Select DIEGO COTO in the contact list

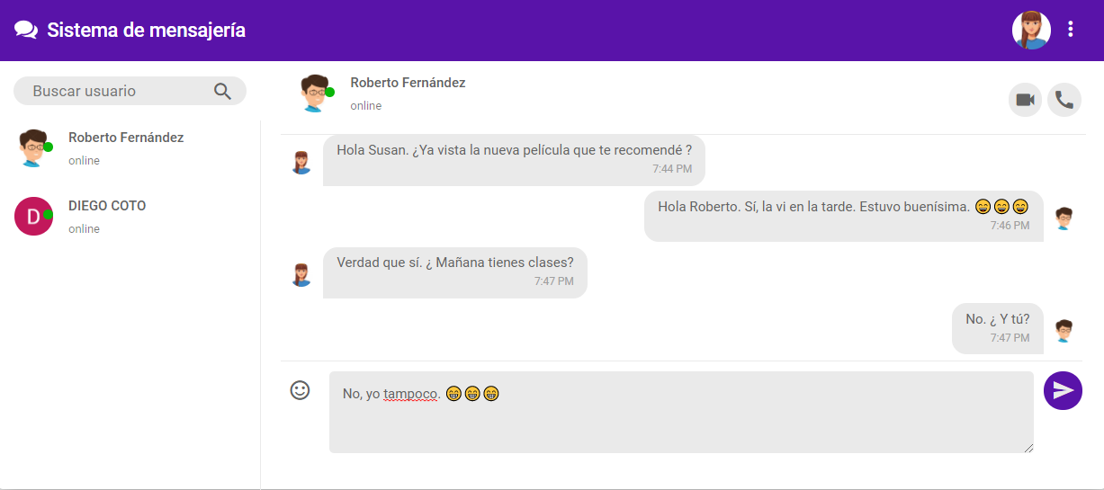[x=130, y=217]
